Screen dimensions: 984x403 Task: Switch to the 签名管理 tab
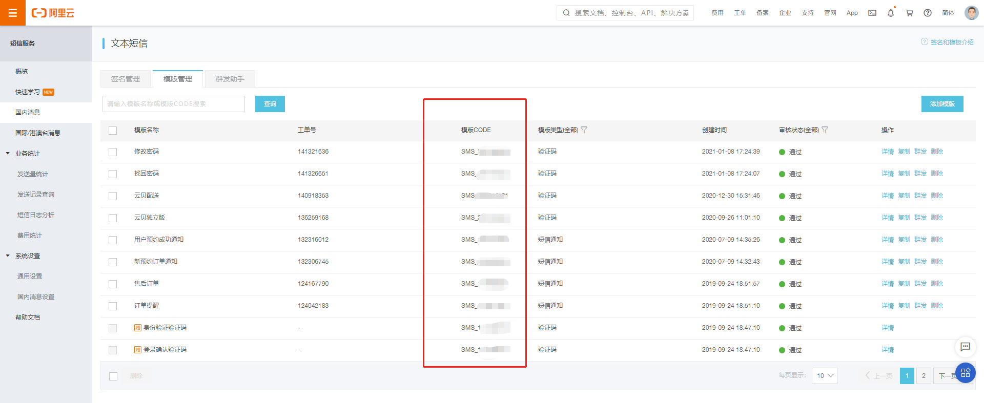click(126, 79)
